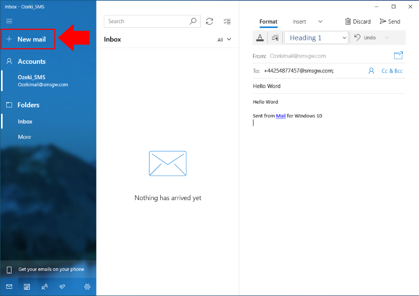The width and height of the screenshot is (419, 296).
Task: Open the To-Do checkmark icon
Action: point(62,287)
